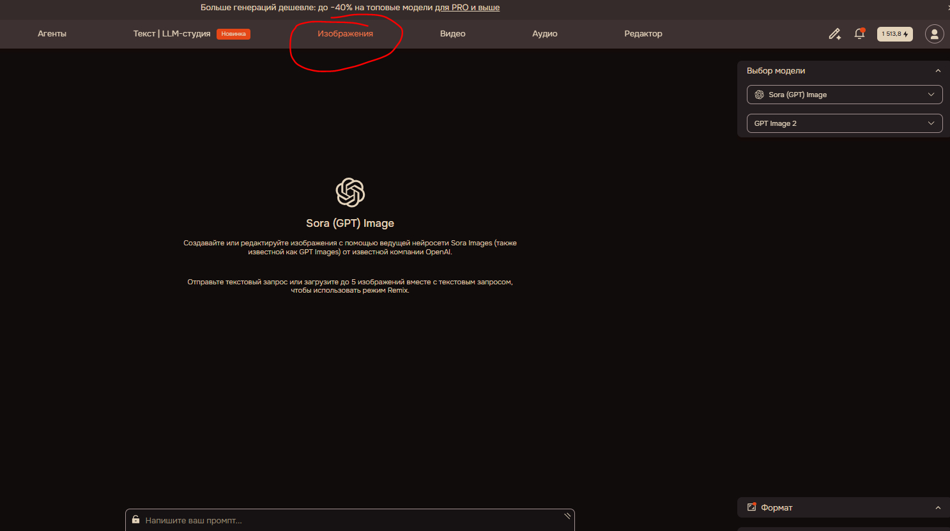Viewport: 950px width, 531px height.
Task: Click the 1 513,8 credits balance button
Action: [895, 34]
